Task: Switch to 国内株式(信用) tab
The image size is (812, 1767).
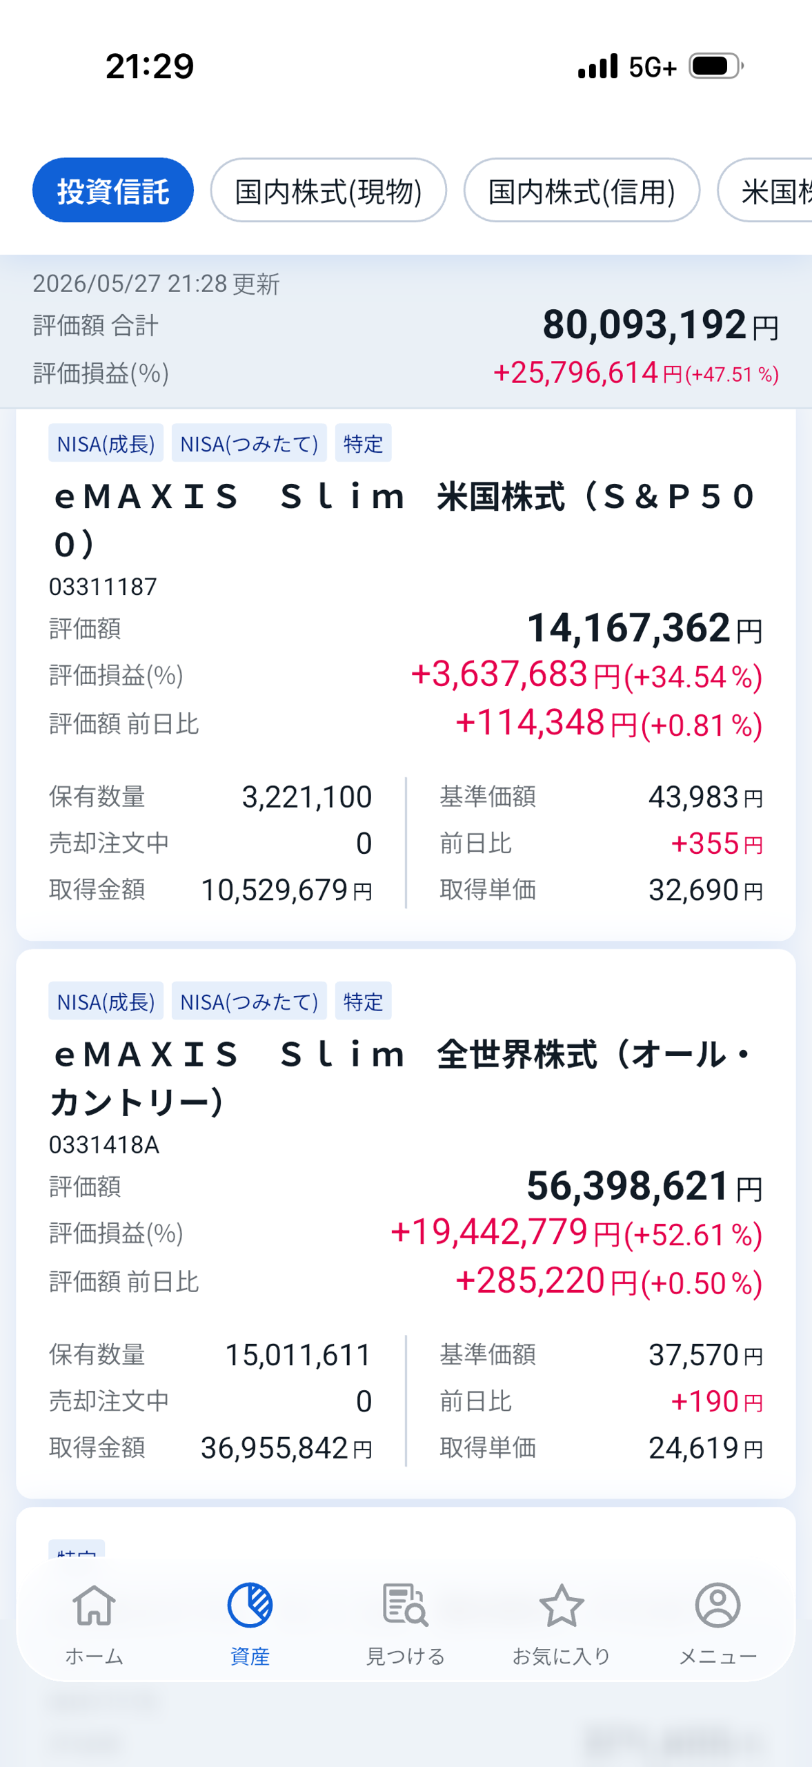Action: pyautogui.click(x=582, y=191)
